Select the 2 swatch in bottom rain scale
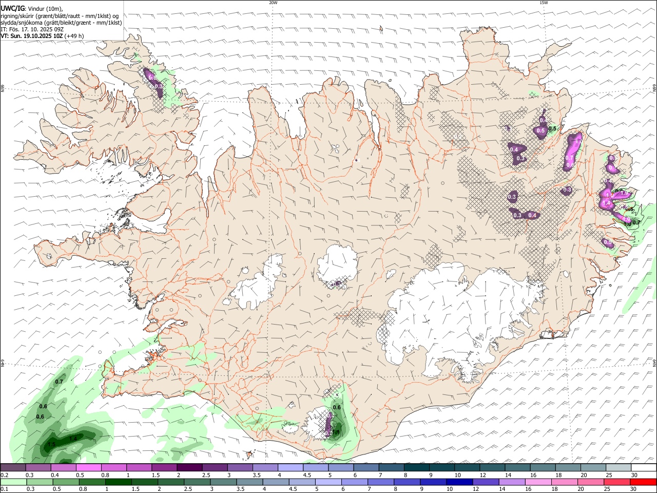This screenshot has width=657, height=493. 171,482
